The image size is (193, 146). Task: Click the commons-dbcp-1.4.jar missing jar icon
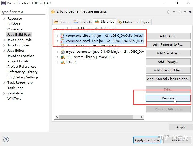coord(62,36)
